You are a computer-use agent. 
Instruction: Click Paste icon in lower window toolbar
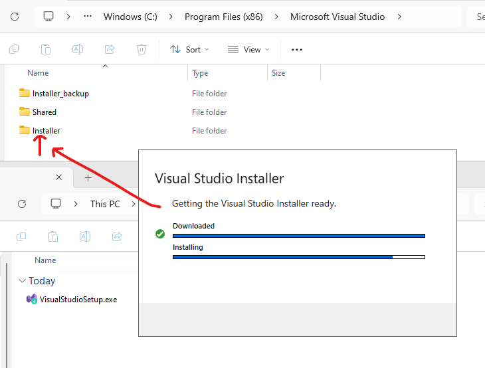53,236
